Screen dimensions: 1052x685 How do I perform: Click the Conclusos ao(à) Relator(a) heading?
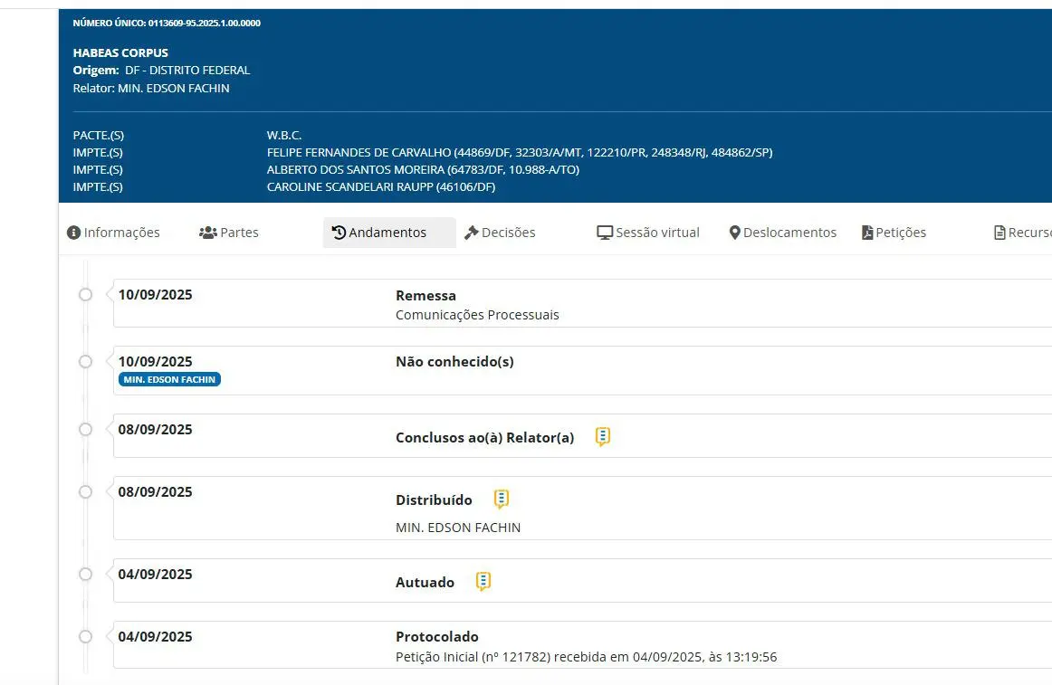pyautogui.click(x=485, y=437)
